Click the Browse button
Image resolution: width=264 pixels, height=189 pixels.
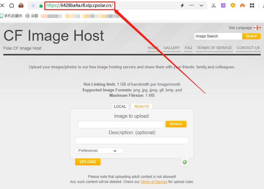tap(176, 124)
